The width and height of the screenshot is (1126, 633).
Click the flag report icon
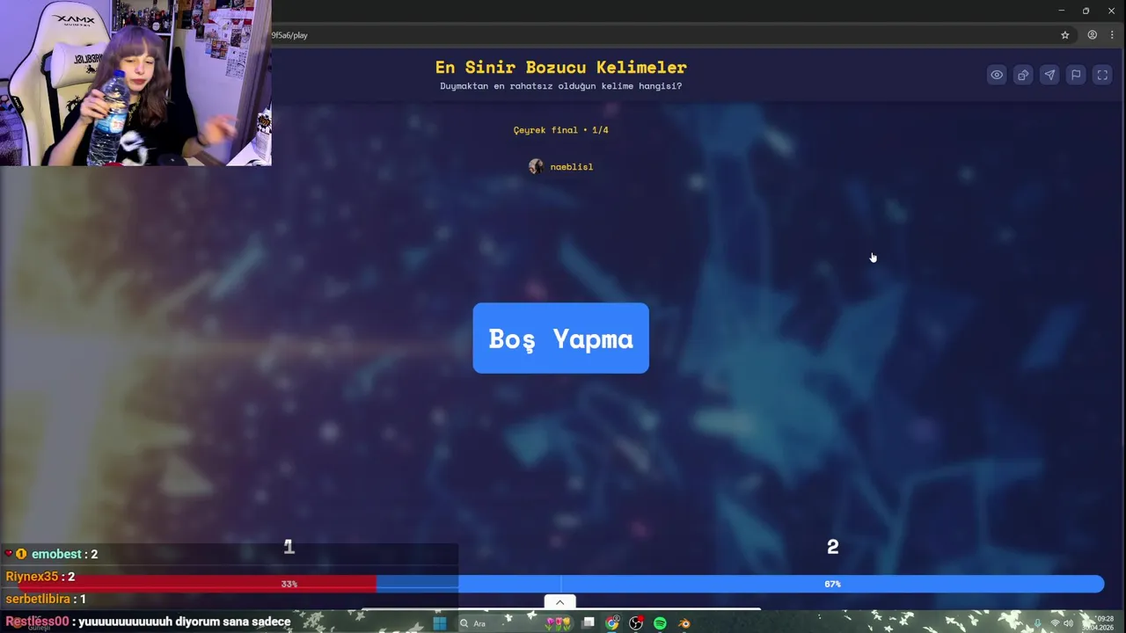(x=1076, y=76)
